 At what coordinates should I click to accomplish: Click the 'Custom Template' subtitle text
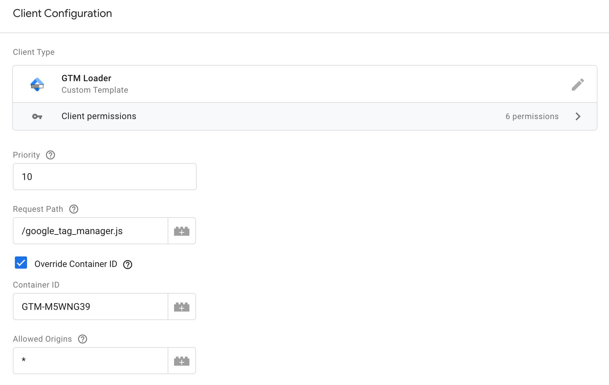(x=95, y=90)
